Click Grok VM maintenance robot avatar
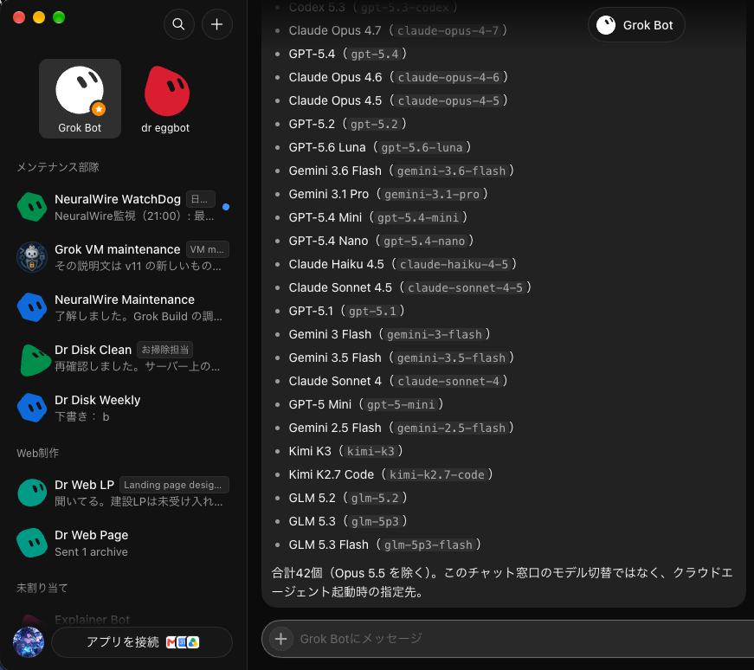The width and height of the screenshot is (754, 670). (32, 257)
